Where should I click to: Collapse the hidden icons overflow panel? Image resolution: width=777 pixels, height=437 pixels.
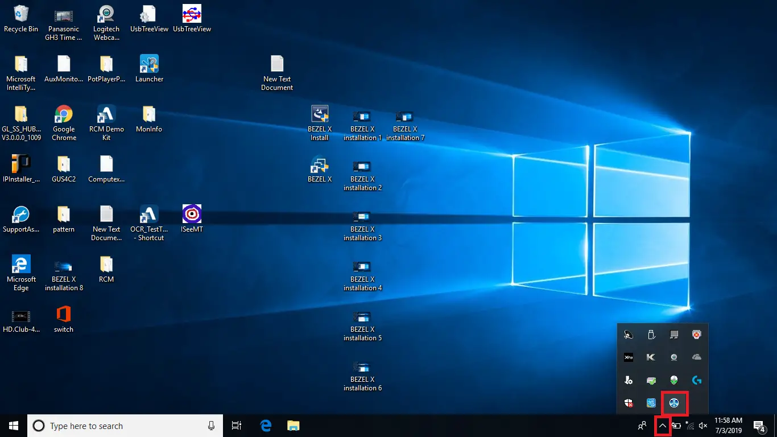point(663,426)
